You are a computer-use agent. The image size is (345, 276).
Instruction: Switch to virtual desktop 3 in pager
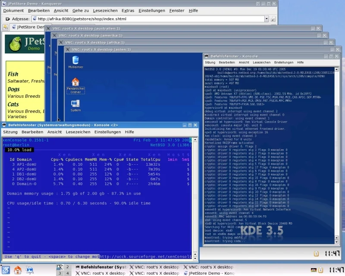pos(60,273)
